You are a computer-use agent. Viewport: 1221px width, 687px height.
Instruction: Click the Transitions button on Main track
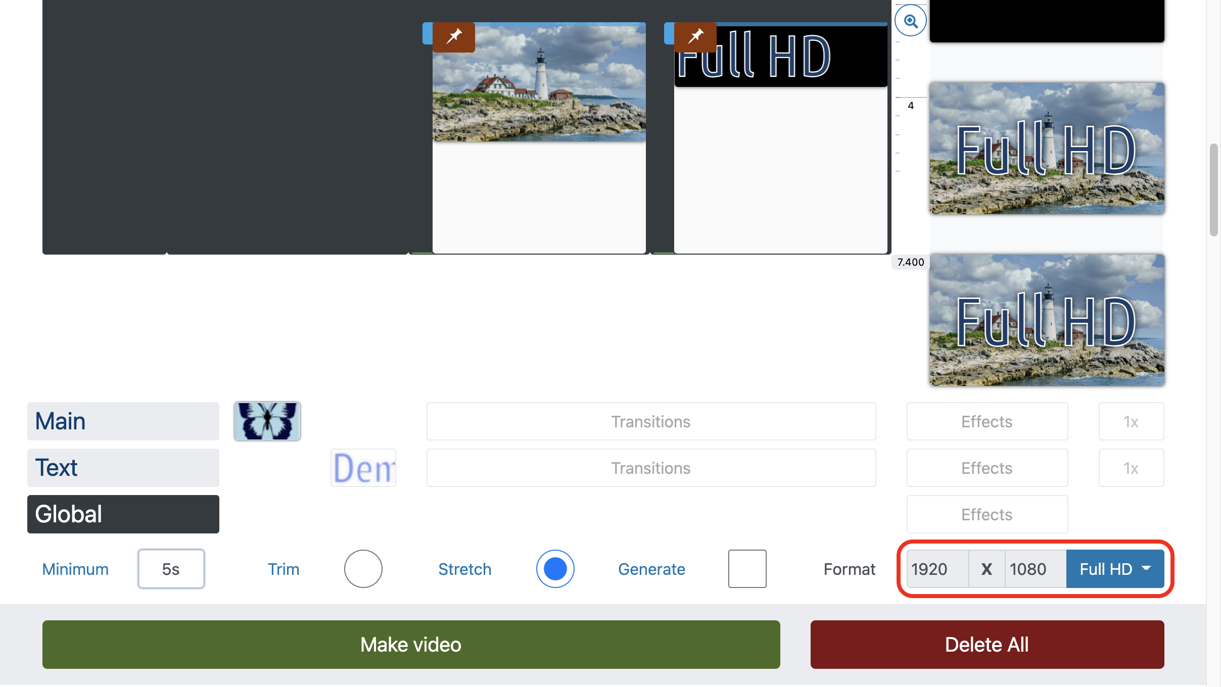point(651,421)
